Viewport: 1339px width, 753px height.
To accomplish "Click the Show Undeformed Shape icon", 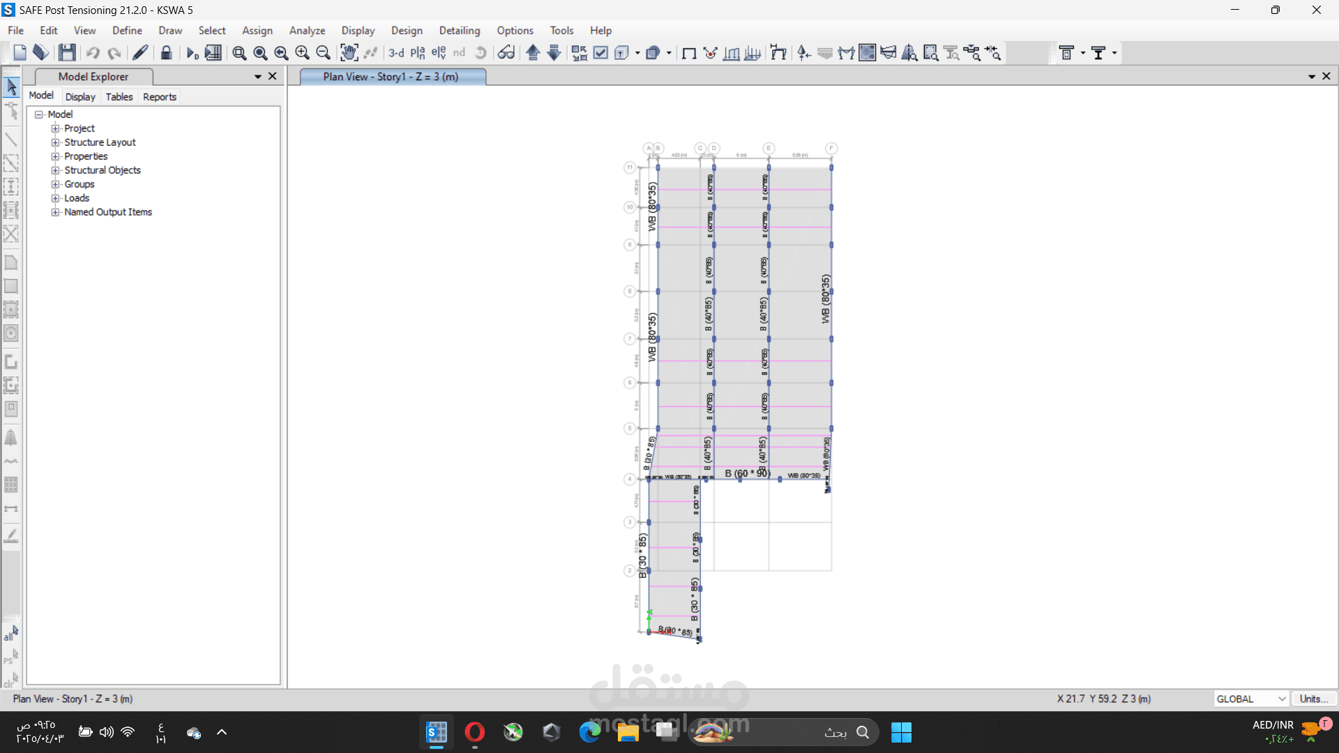I will (689, 53).
